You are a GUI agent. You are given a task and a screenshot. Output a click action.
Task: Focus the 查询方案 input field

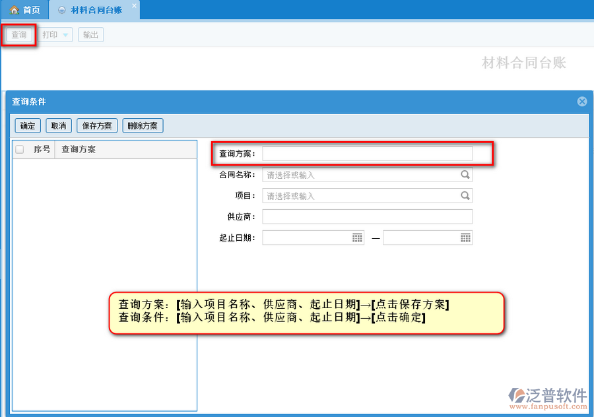(x=367, y=154)
